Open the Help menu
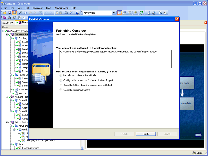 [x=74, y=8]
